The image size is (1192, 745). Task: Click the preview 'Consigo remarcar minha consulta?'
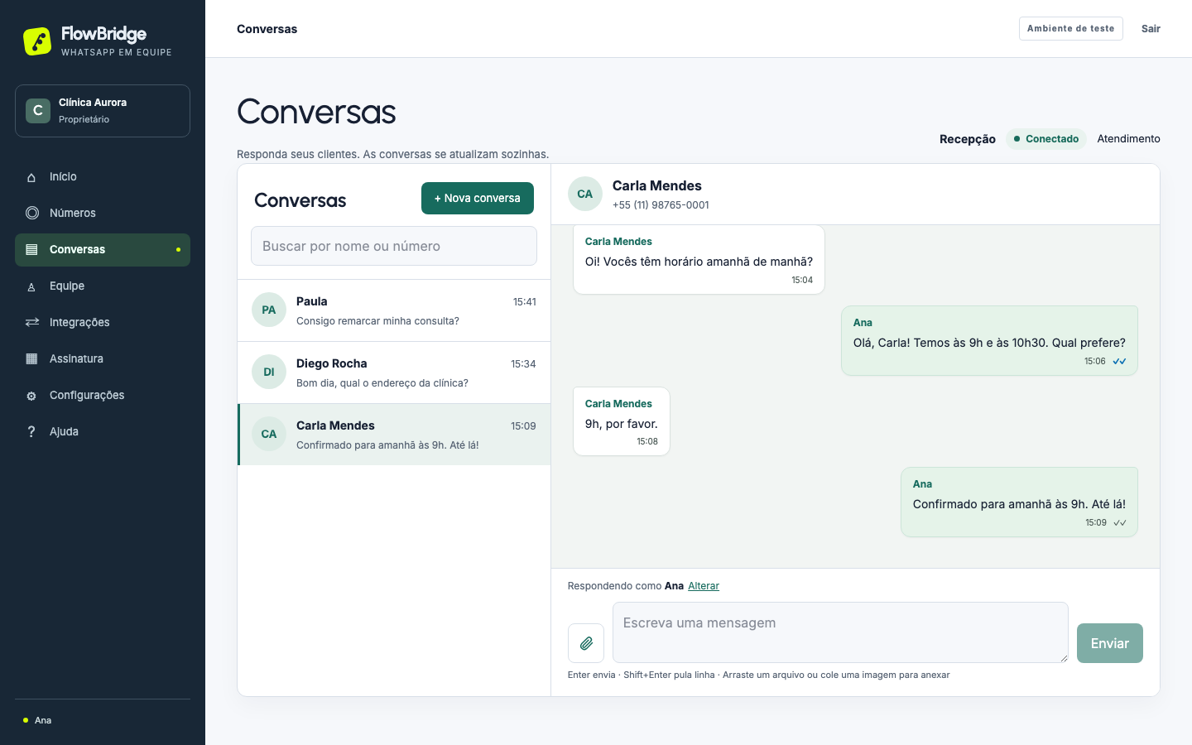point(377,321)
